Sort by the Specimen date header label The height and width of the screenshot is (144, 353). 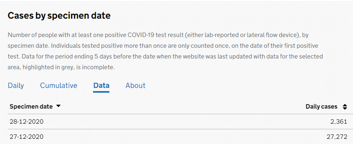coord(31,107)
